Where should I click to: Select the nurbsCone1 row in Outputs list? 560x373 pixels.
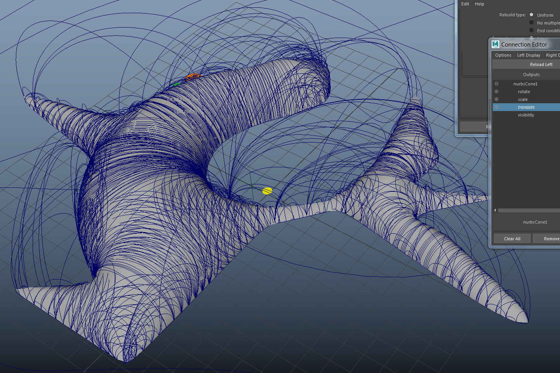526,84
